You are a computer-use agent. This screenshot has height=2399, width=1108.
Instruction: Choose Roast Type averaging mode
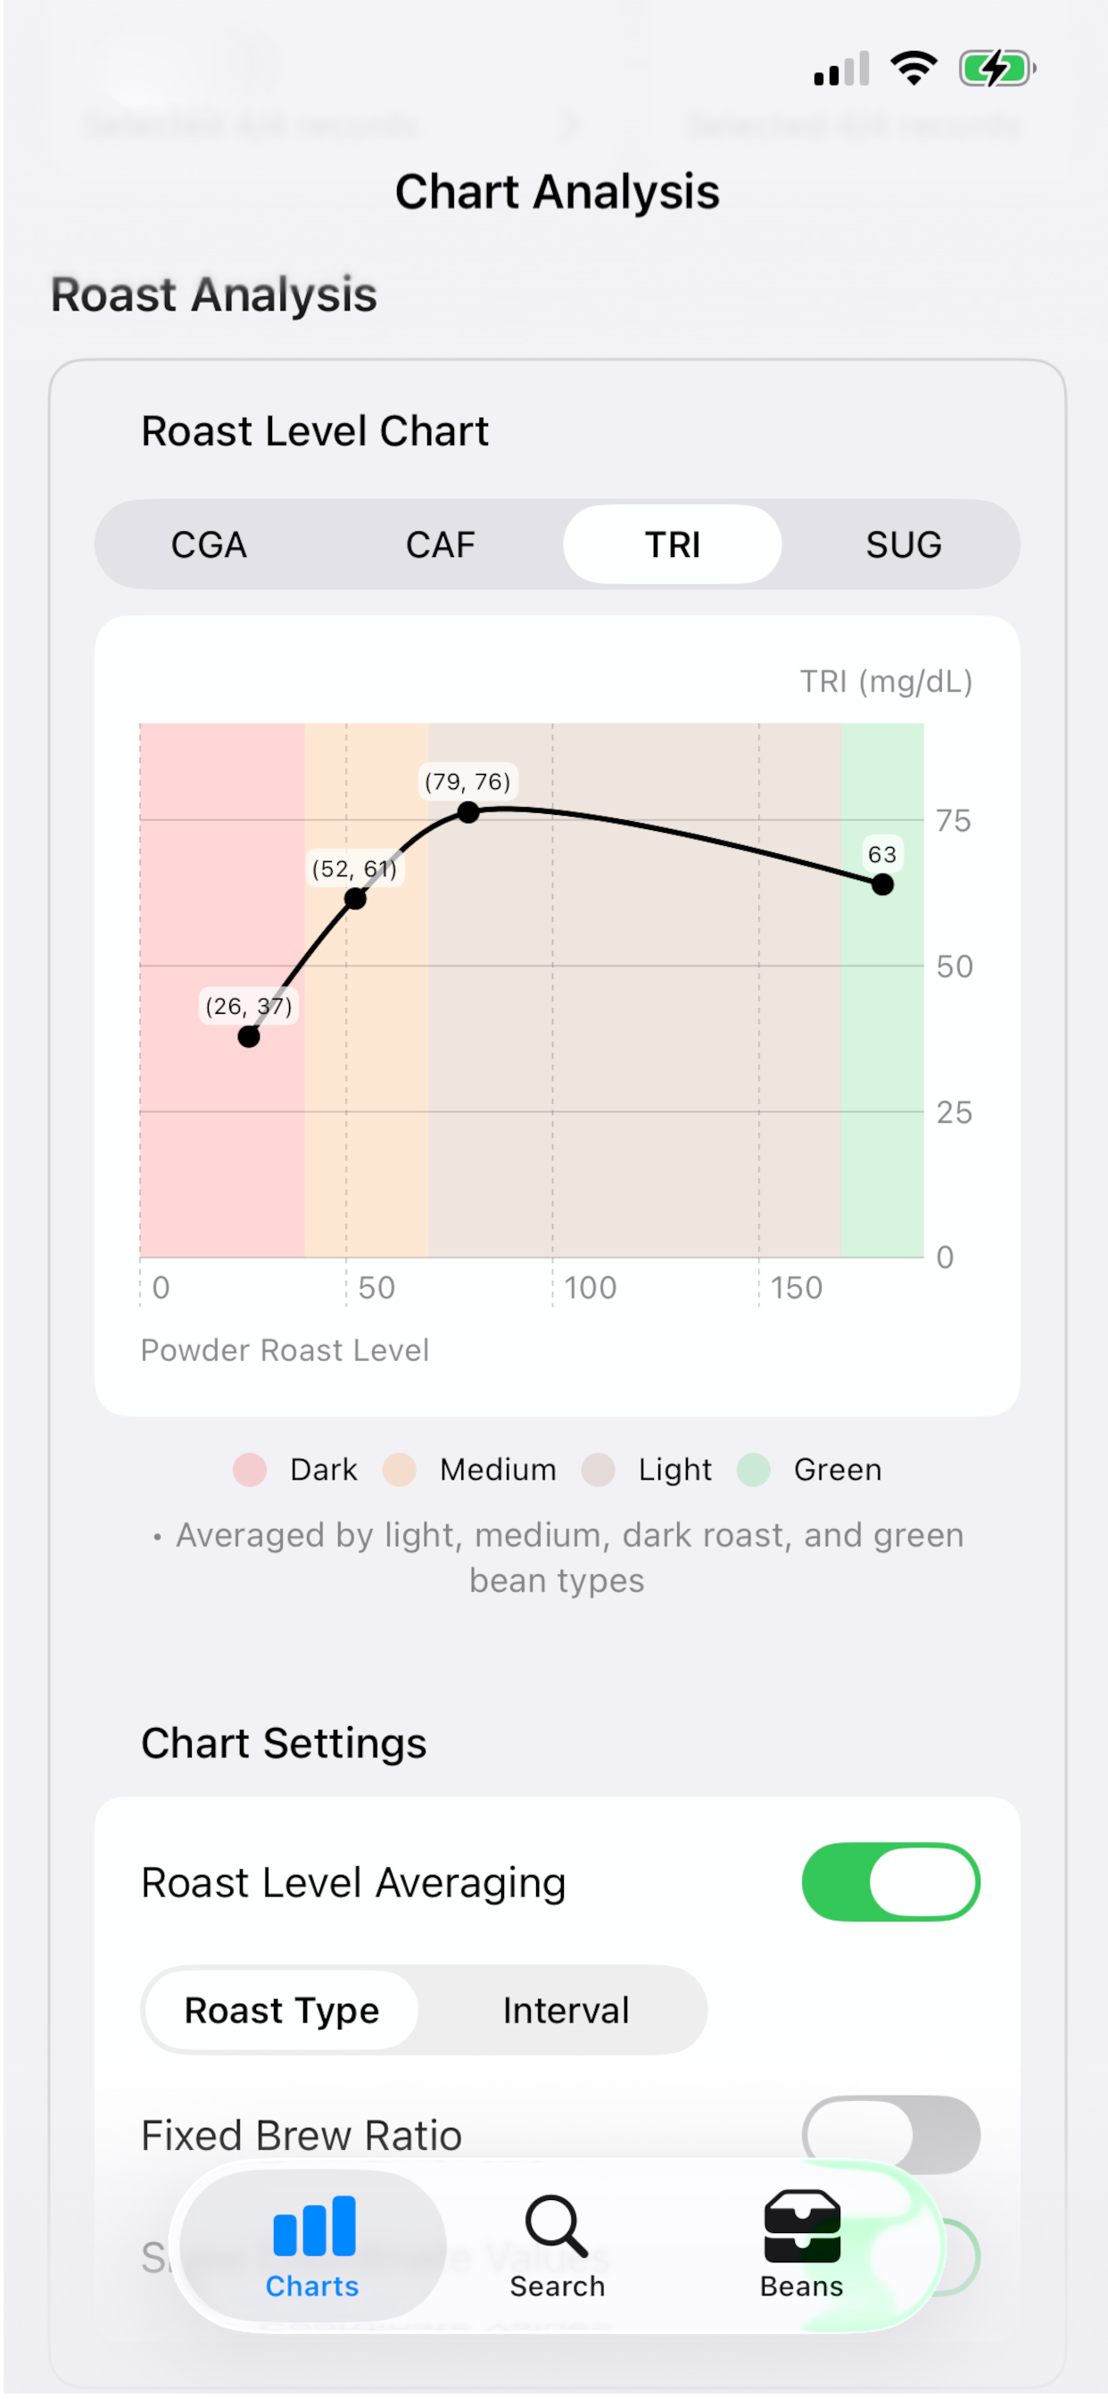coord(282,2010)
